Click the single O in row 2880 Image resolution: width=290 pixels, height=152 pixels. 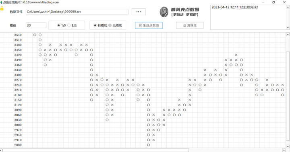point(148,145)
